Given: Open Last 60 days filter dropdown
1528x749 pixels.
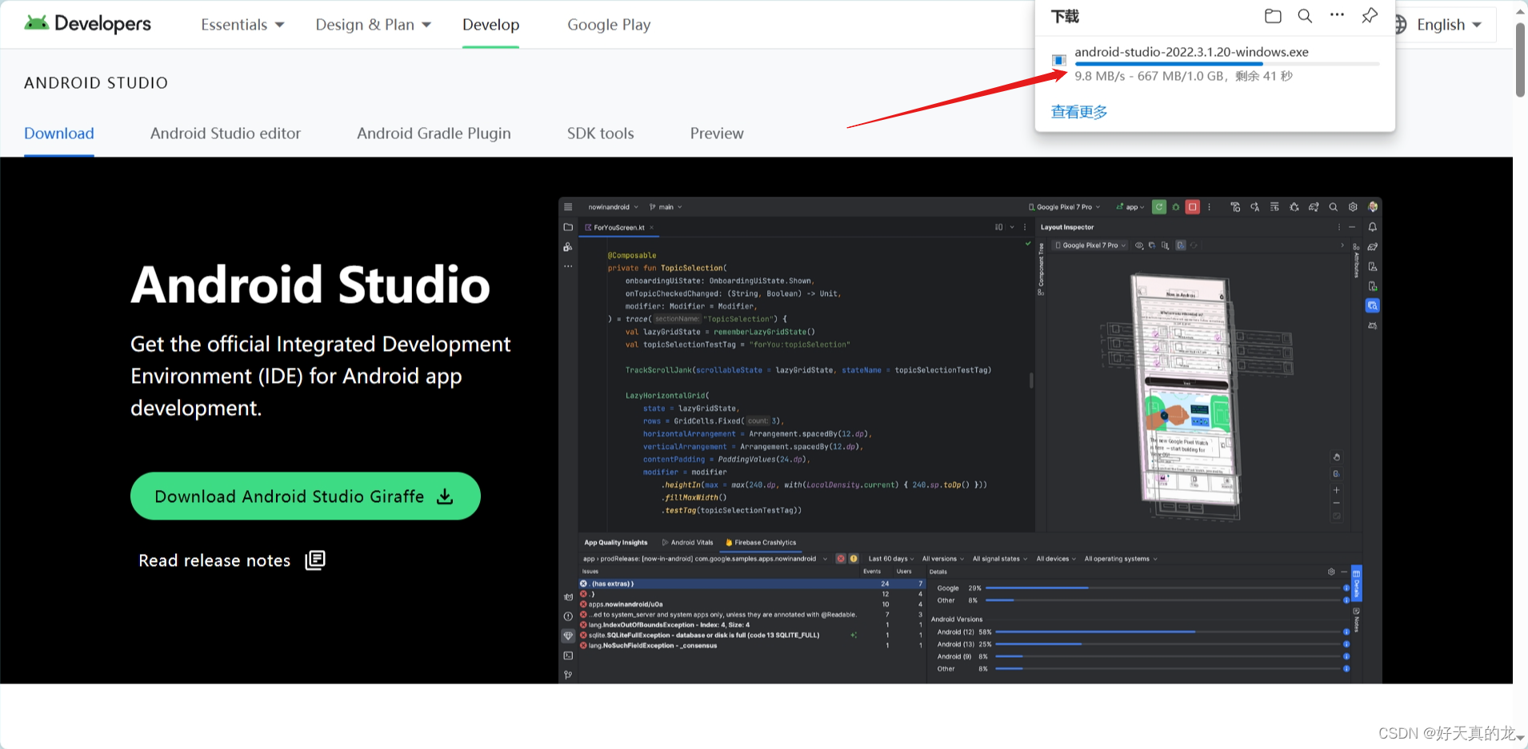Looking at the screenshot, I should (x=891, y=559).
